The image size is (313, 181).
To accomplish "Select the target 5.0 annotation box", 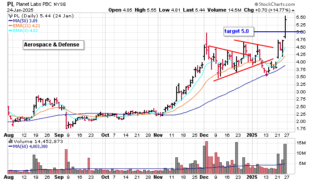I will 239,31.
